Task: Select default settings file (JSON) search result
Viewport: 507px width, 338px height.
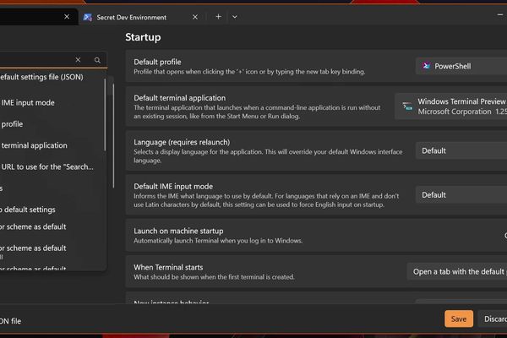Action: click(52, 77)
